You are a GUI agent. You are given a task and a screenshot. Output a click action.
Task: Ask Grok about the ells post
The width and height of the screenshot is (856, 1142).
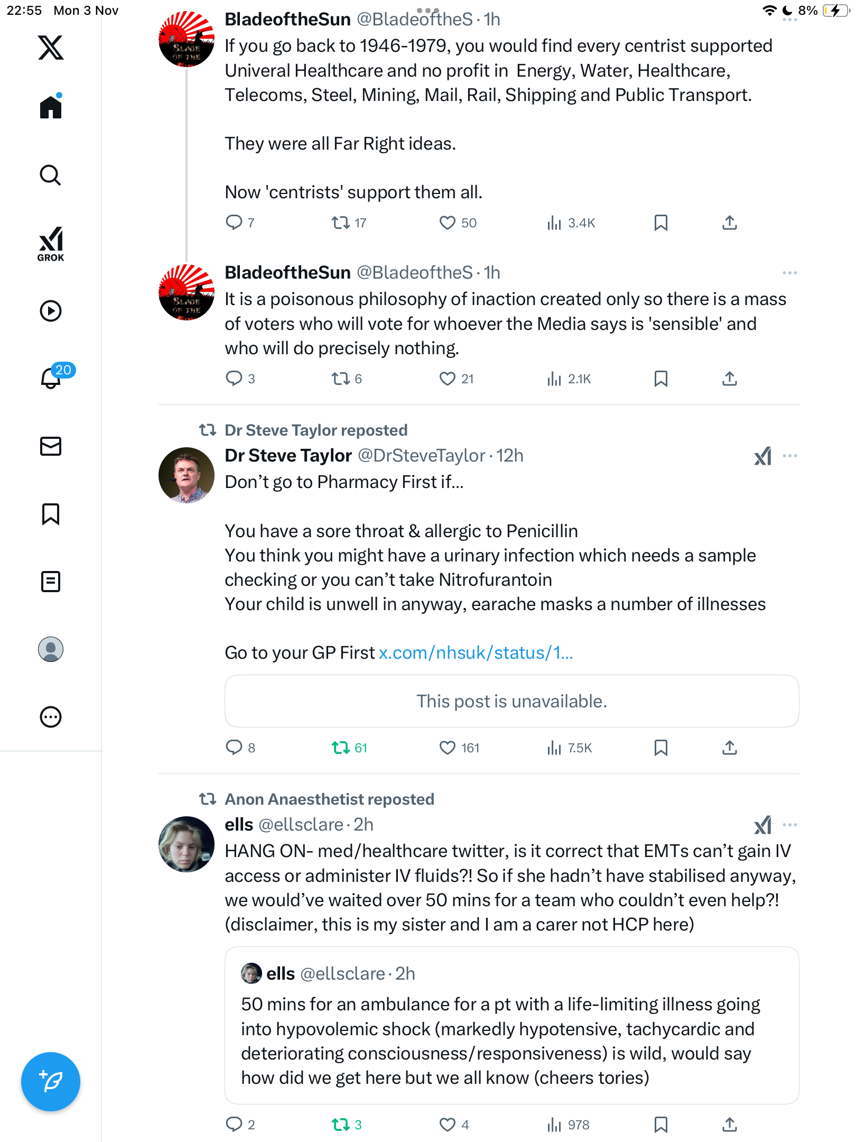click(x=762, y=825)
